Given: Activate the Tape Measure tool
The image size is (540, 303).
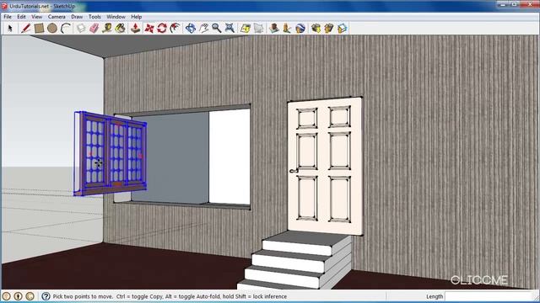Looking at the screenshot, I should (107, 28).
